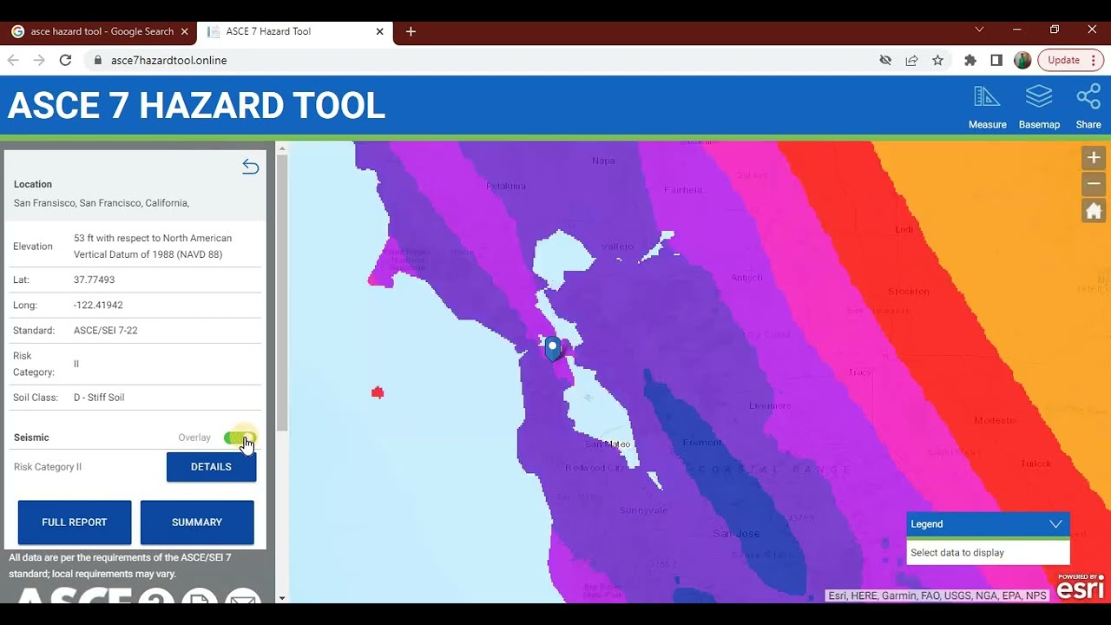Reload the browser page
Image resolution: width=1111 pixels, height=625 pixels.
65,60
